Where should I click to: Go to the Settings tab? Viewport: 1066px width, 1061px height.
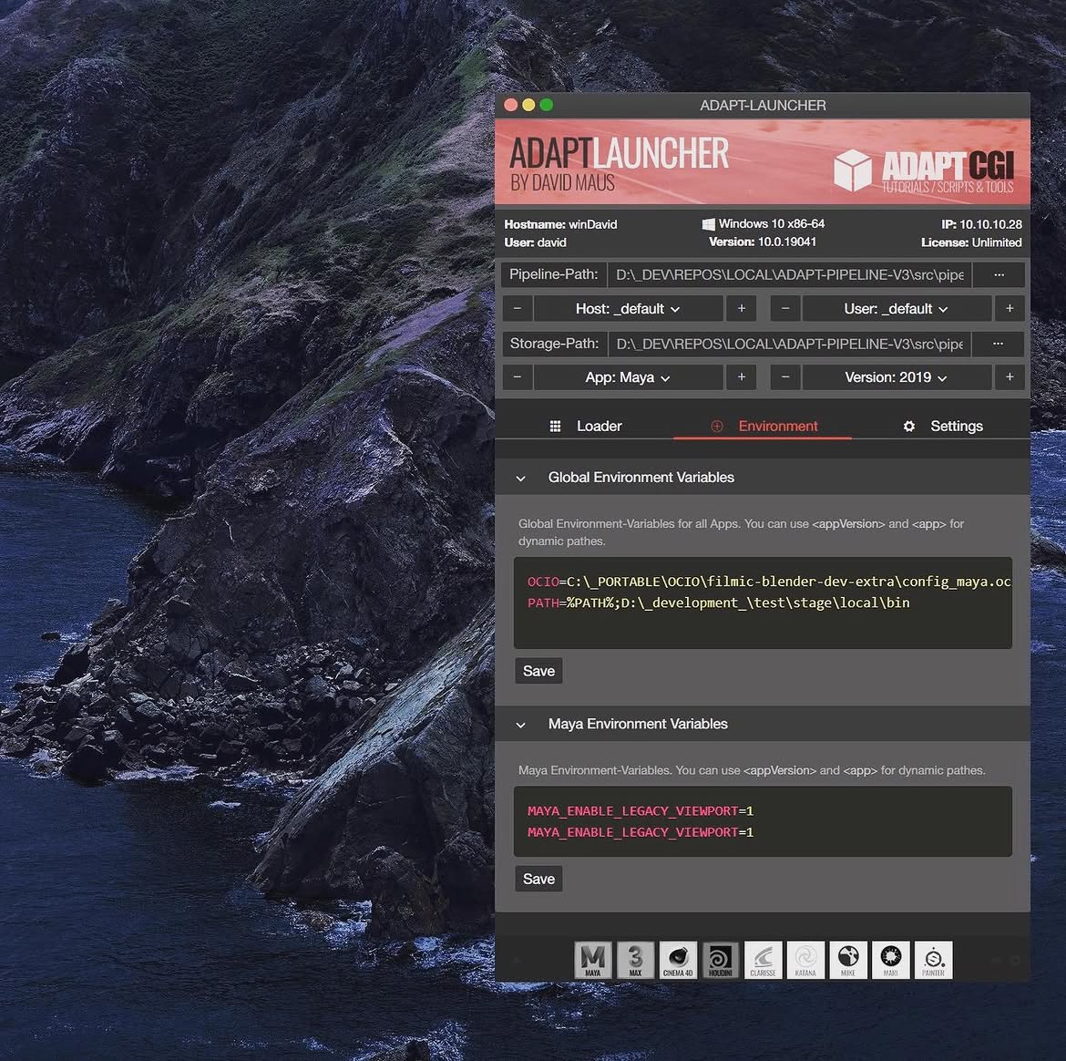(943, 426)
